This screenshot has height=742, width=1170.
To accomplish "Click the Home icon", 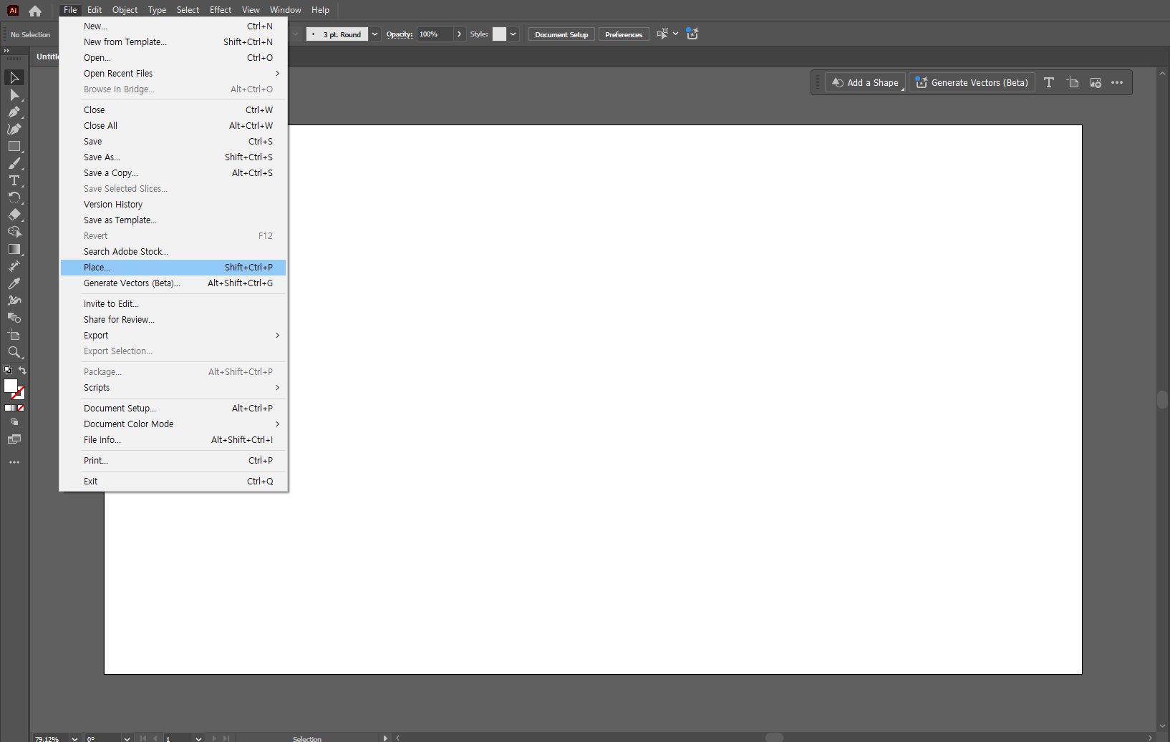I will (35, 11).
